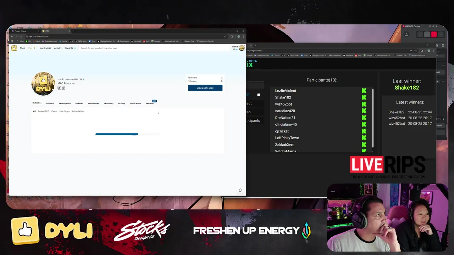Image resolution: width=454 pixels, height=255 pixels.
Task: Click the Kick icon beside officialamy45
Action: tap(364, 124)
